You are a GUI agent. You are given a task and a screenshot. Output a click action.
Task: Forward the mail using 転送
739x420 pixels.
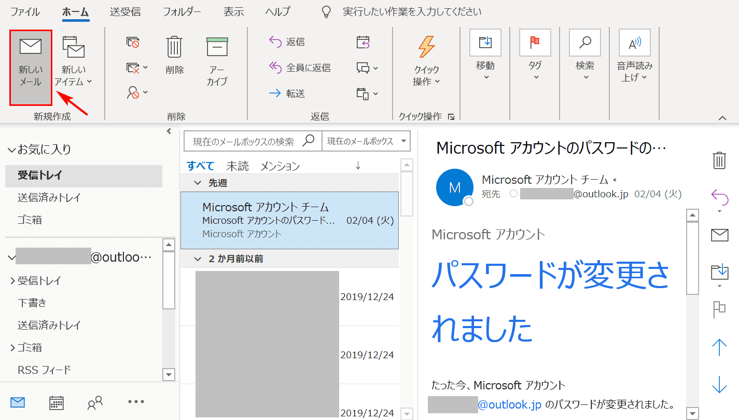pyautogui.click(x=287, y=93)
